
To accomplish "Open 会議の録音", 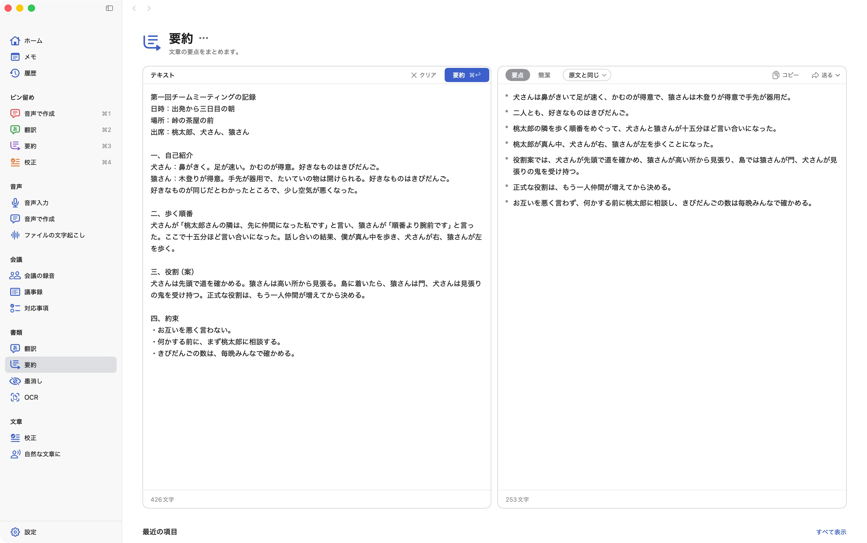I will (x=61, y=276).
